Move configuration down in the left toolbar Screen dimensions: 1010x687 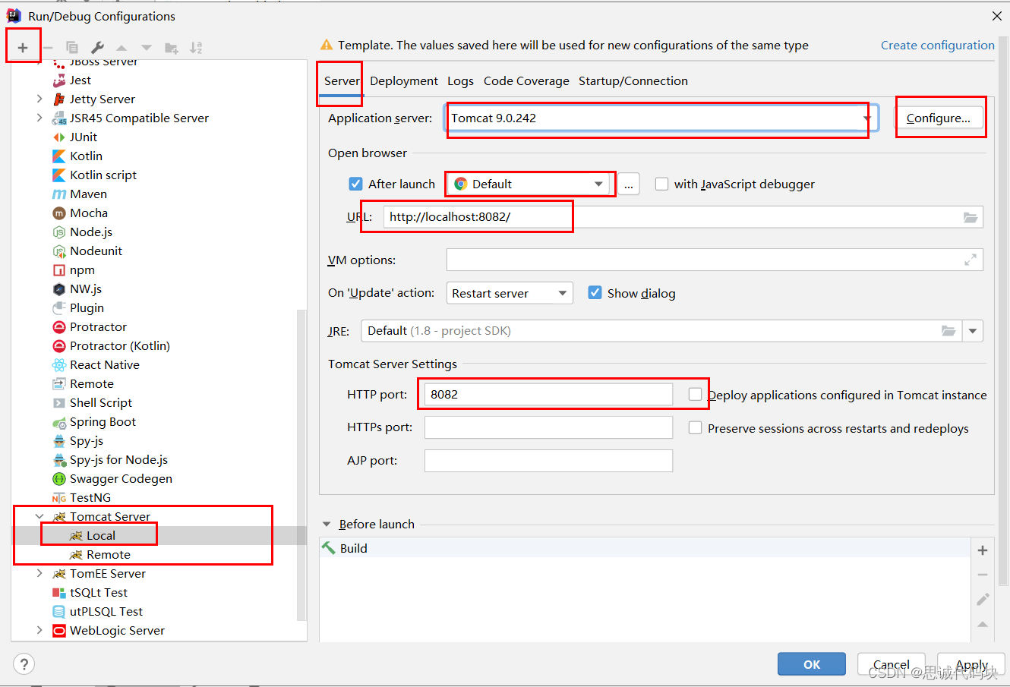pos(147,48)
